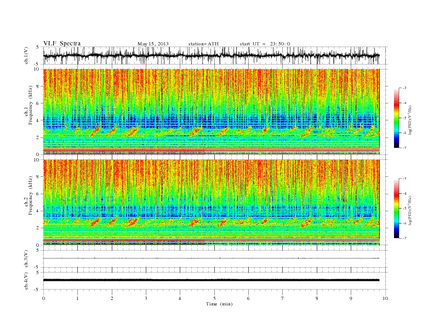Screen dimensions: 434x335
Task: Click the 'ch.3(V)' axis label
Action: 26,259
